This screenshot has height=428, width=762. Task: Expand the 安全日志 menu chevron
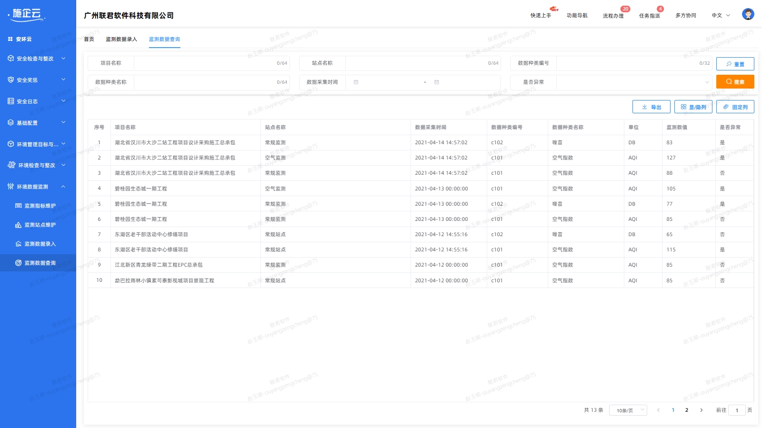click(x=63, y=101)
